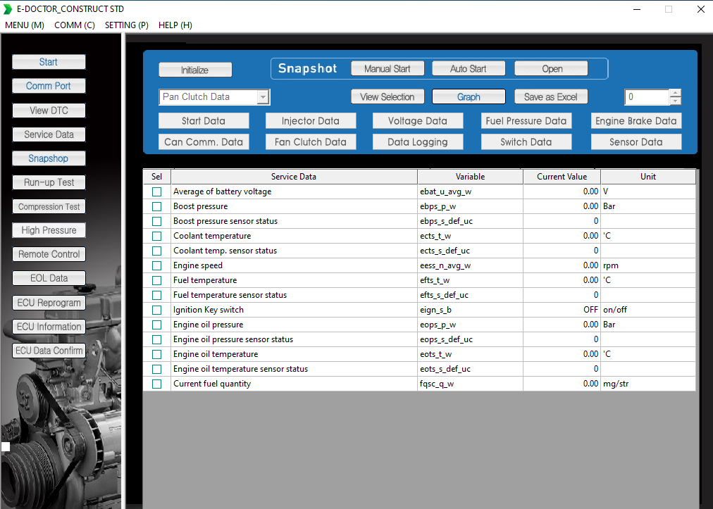
Task: Click the E-DOCTOR green app icon
Action: [7, 9]
